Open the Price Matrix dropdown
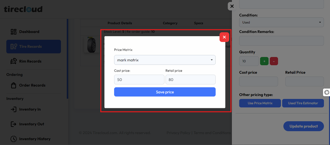Screen dimensions: 330x145 165,60
